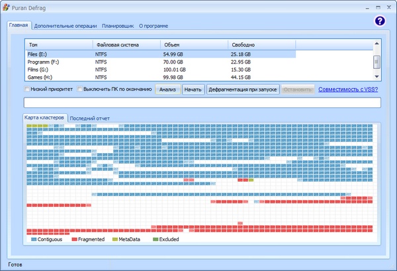
Task: Show the Последний отчет tab
Action: pos(89,118)
